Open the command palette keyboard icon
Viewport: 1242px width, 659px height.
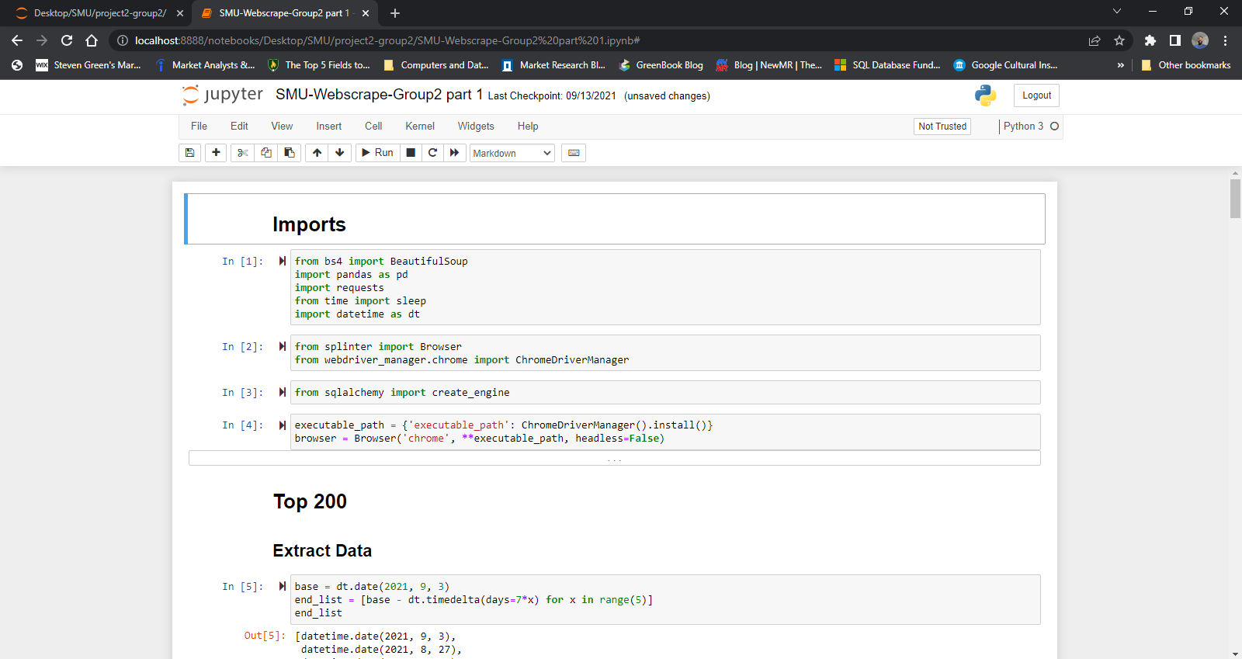click(x=574, y=153)
